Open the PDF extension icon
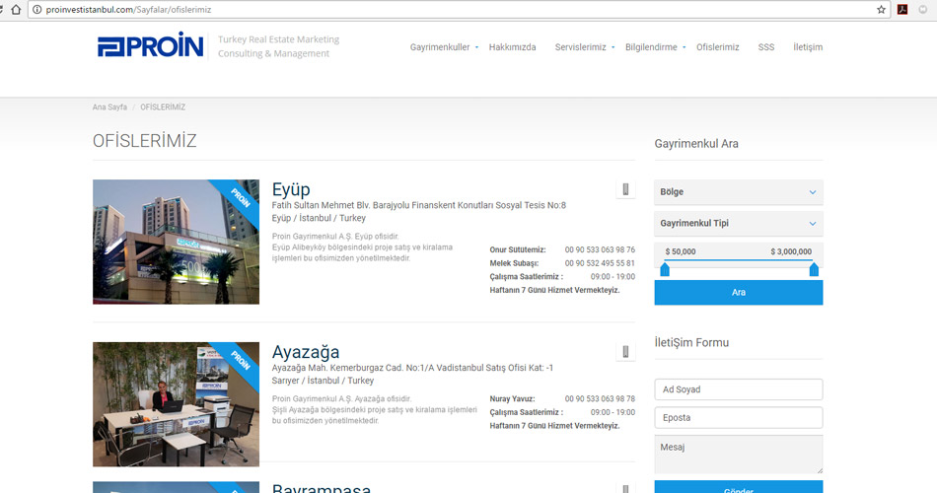Viewport: 937px width, 493px height. point(902,10)
